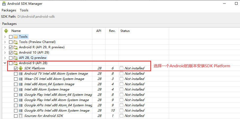The image size is (240, 119).
Task: Click the Google Play x86 Atom image icon
Action: [x=21, y=100]
